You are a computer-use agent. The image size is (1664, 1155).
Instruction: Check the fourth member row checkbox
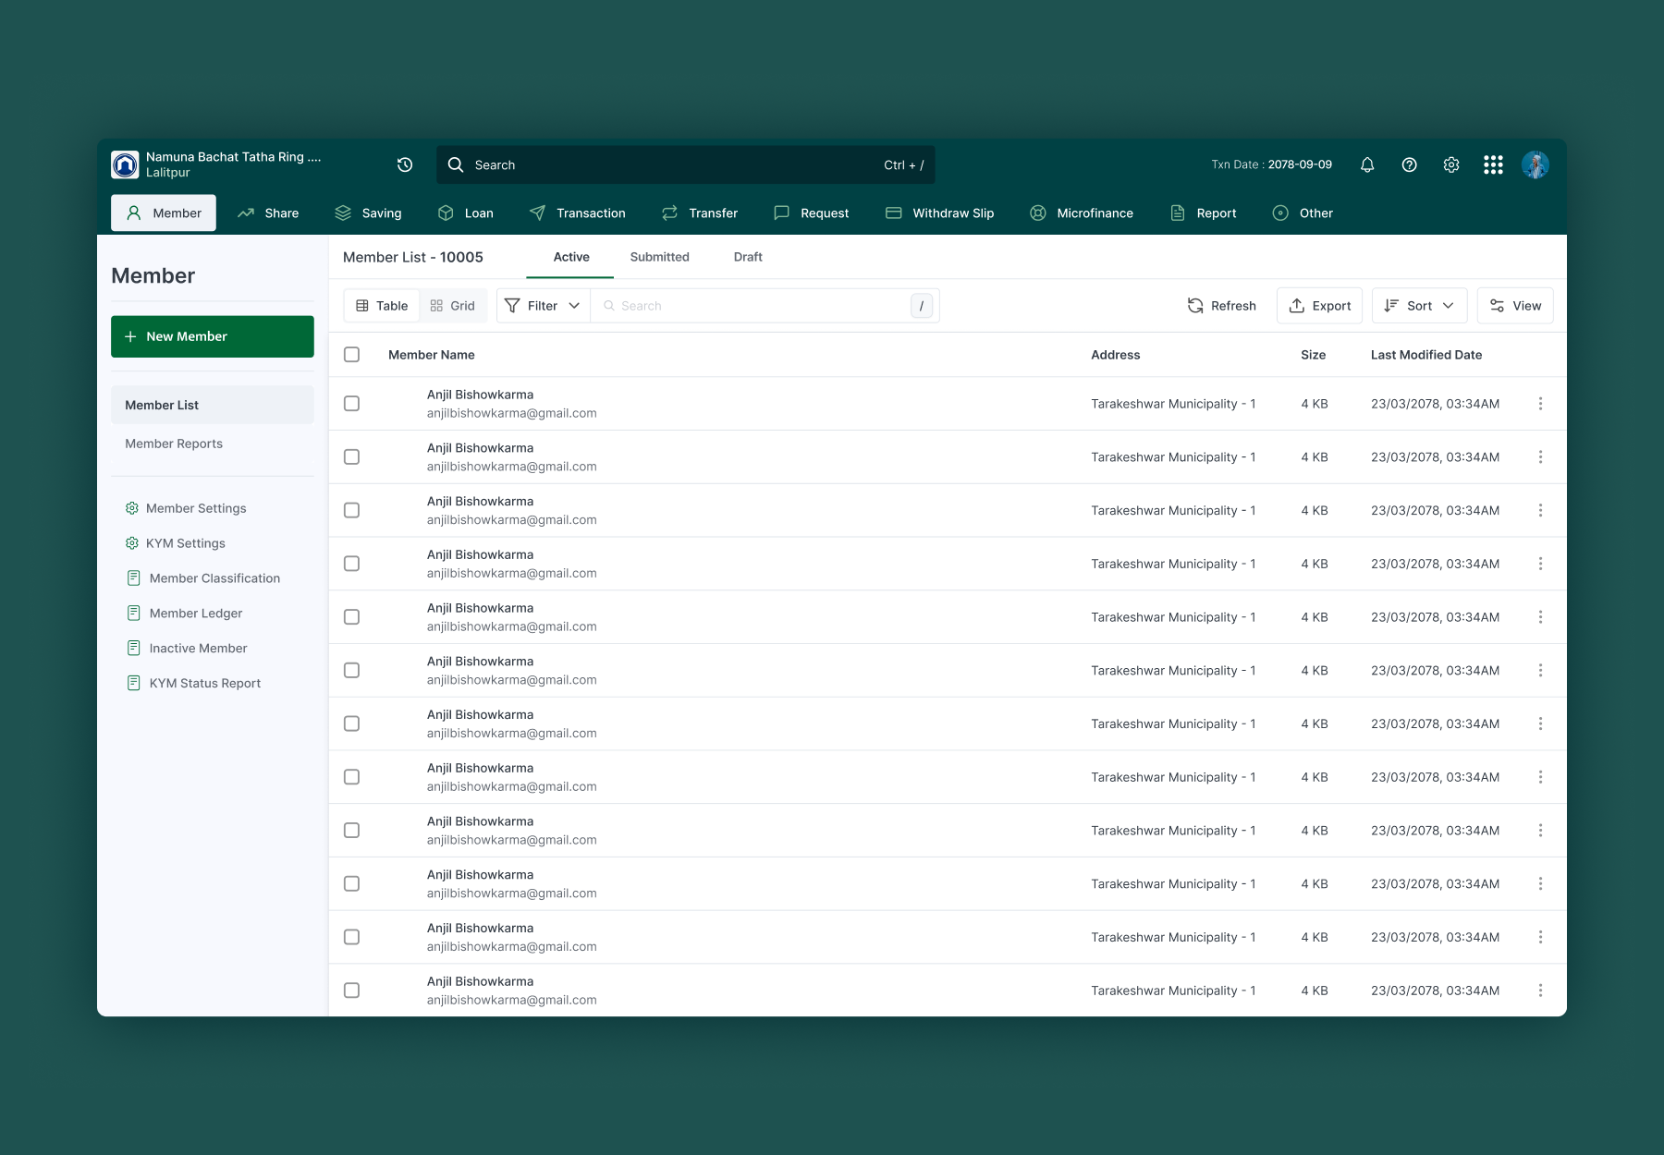pos(351,564)
